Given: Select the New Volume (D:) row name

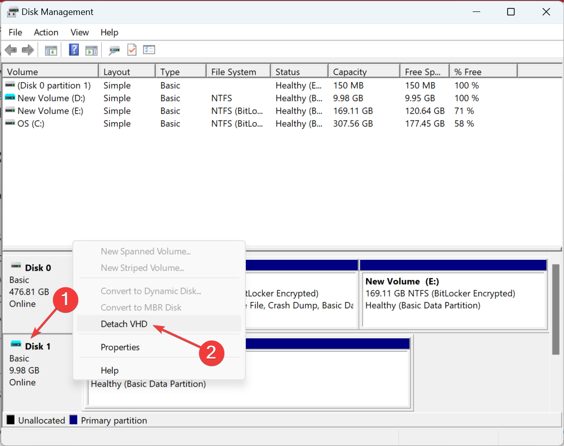Looking at the screenshot, I should [x=51, y=98].
